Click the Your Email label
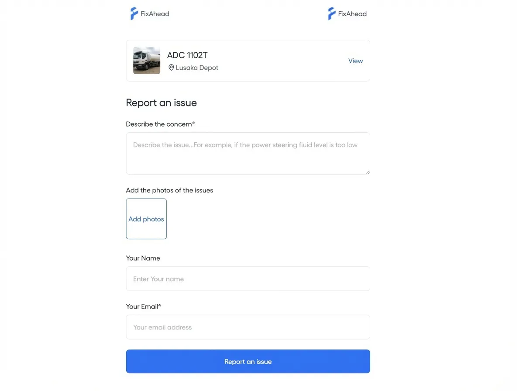 point(144,306)
